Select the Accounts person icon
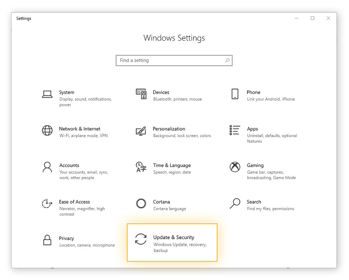Image resolution: width=349 pixels, height=280 pixels. coord(47,167)
